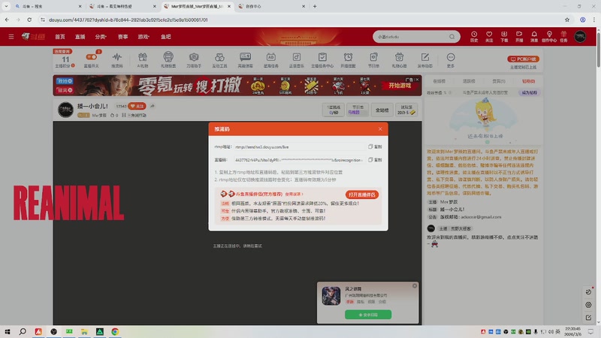
Task: Click the 打开直播伴侣 button
Action: point(362,195)
